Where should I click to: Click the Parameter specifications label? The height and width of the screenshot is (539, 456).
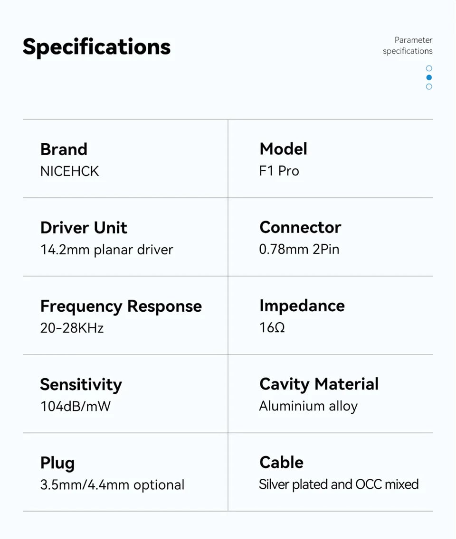pos(408,46)
